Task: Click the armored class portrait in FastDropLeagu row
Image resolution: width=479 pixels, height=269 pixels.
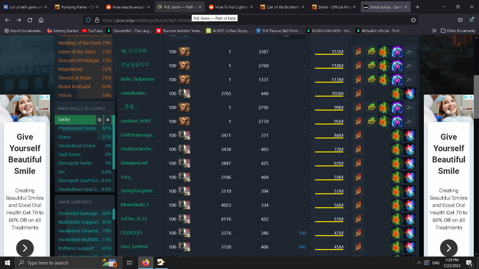Action: [x=184, y=135]
